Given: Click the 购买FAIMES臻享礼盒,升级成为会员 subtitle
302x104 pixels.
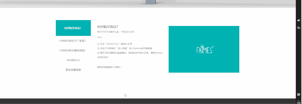Looking at the screenshot, I should (115, 32).
